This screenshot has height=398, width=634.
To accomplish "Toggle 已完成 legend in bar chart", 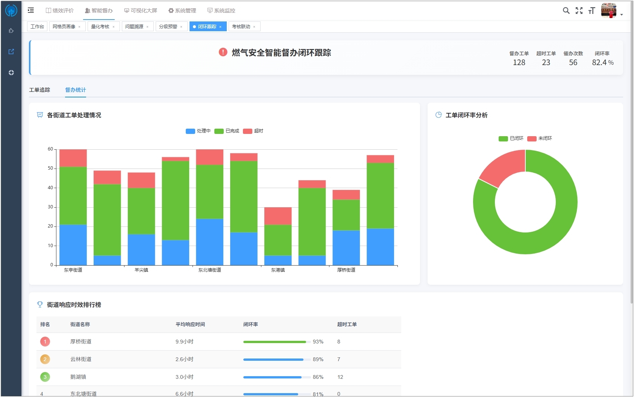I will [227, 131].
